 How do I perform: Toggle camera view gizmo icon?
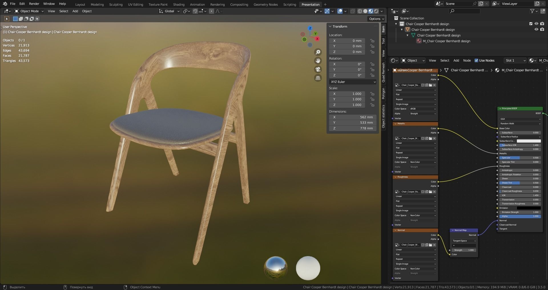[318, 69]
